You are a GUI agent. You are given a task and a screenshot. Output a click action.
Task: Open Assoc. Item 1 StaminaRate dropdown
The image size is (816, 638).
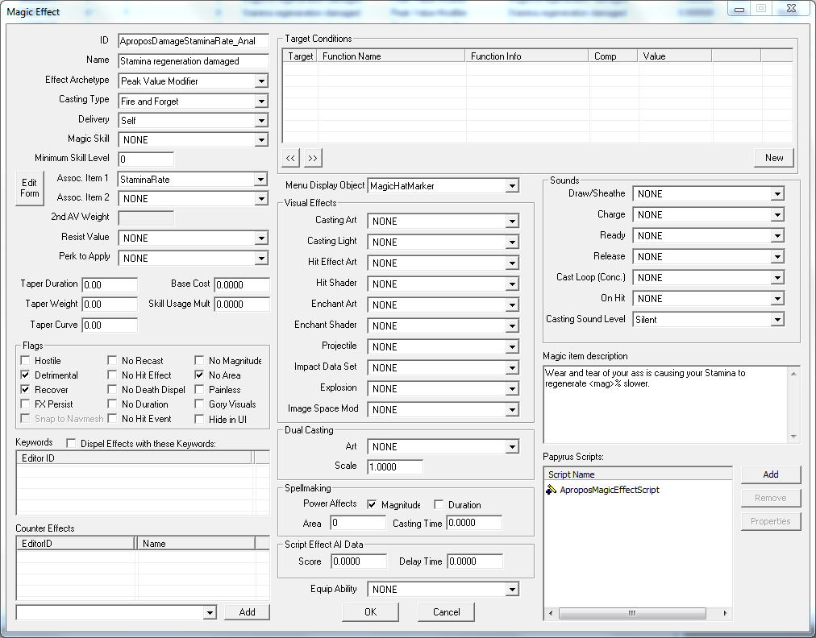[x=261, y=180]
